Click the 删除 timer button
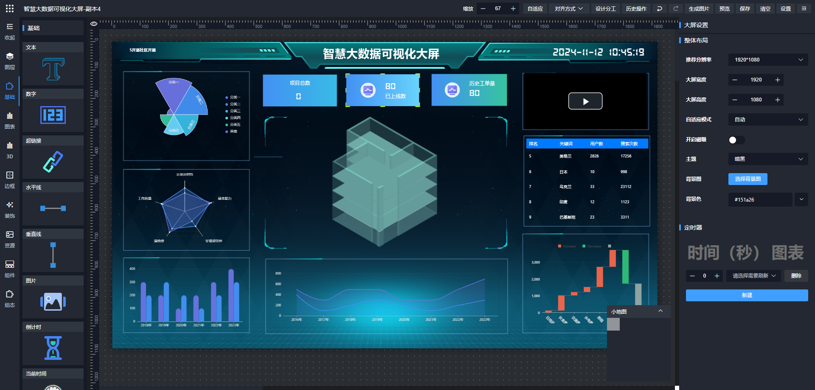Screen dimensions: 815x390 tap(796, 276)
